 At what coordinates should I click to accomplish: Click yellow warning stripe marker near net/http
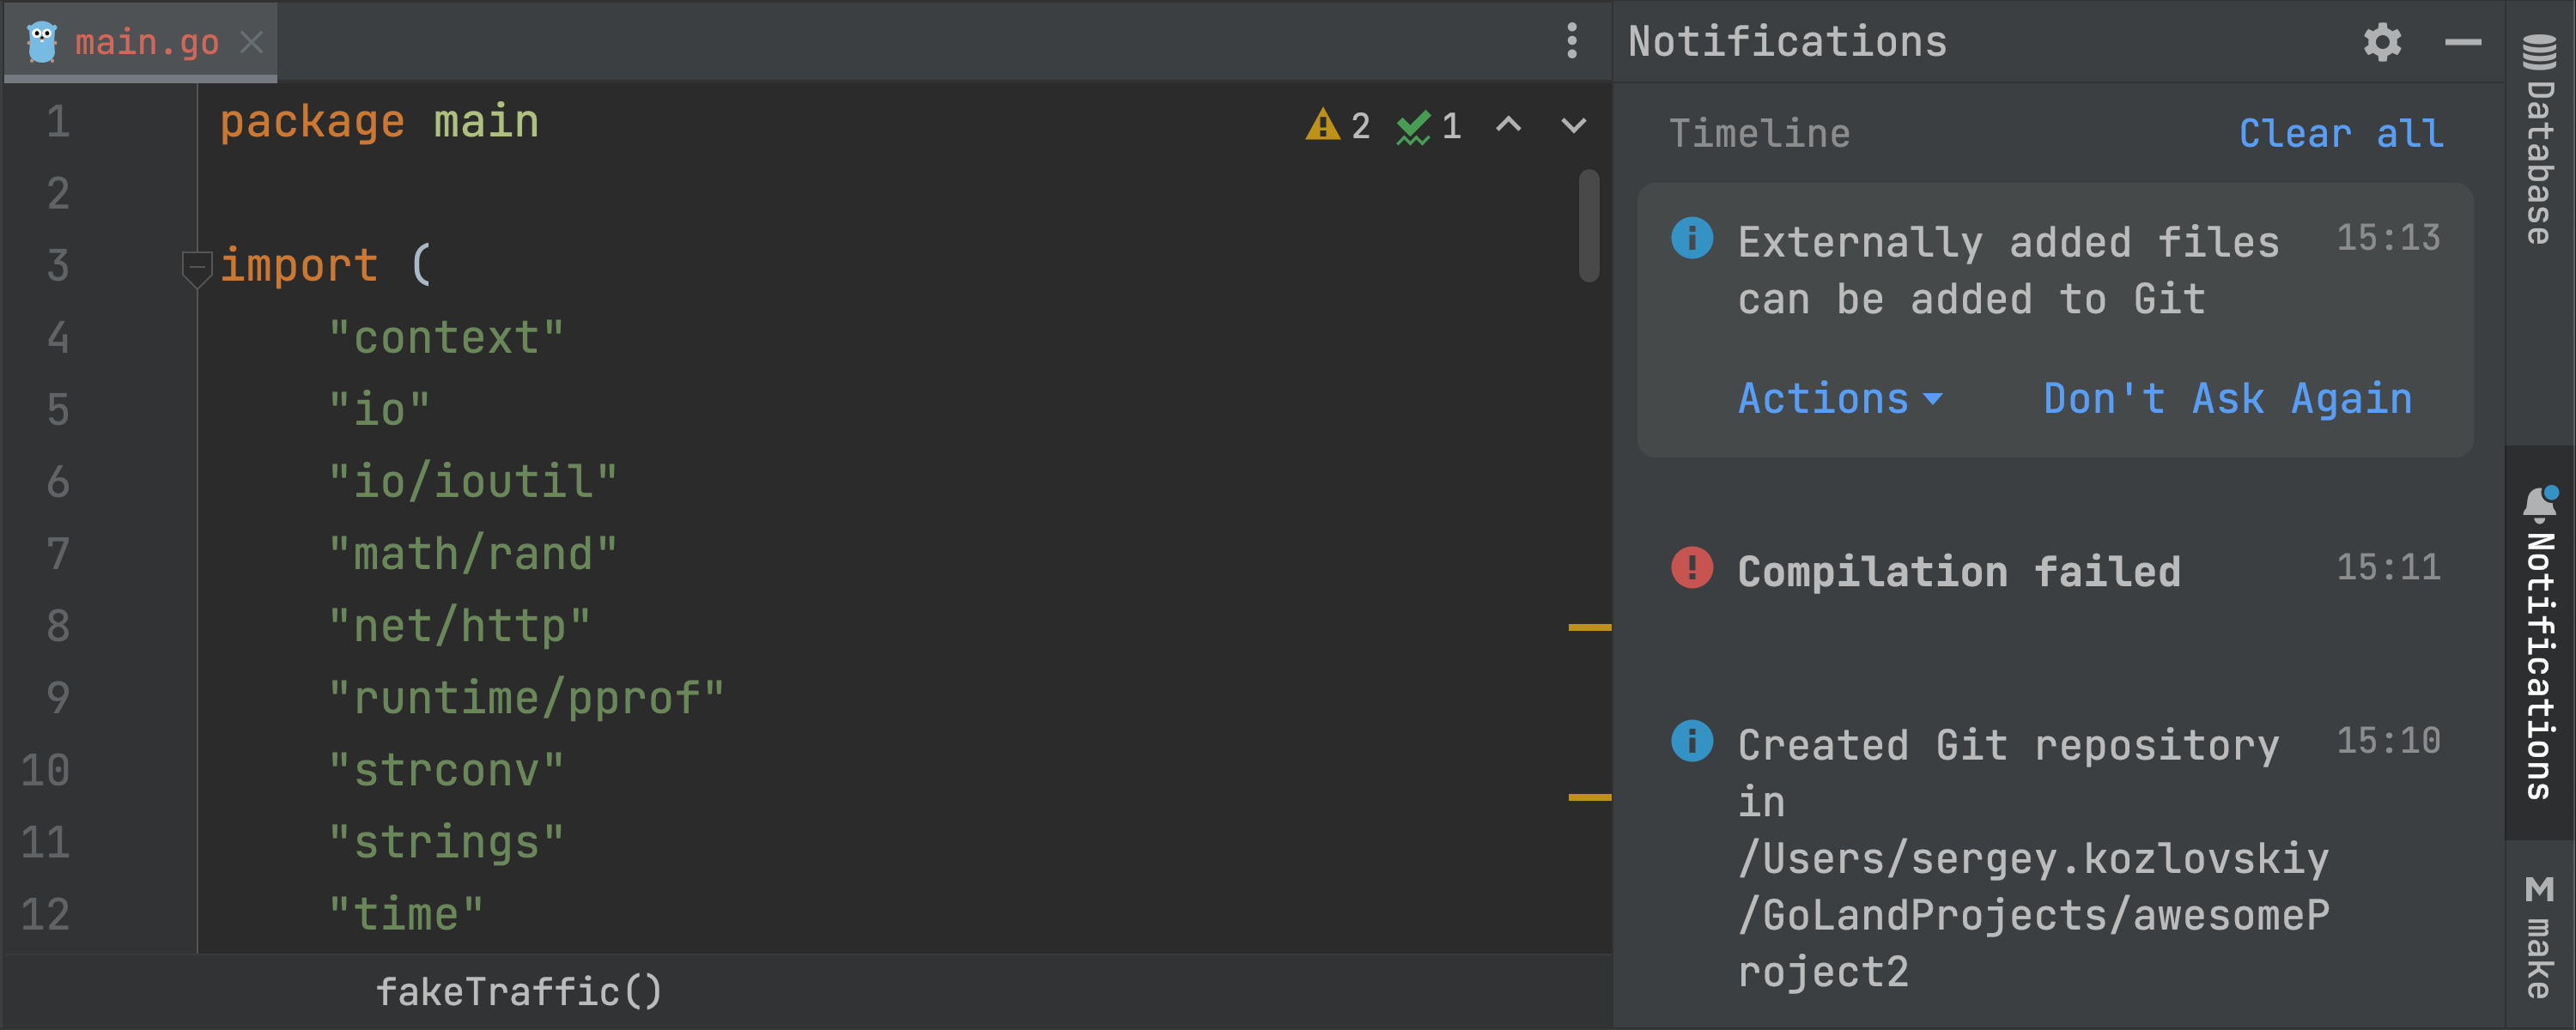[x=1589, y=627]
